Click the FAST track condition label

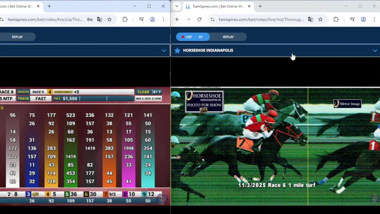coord(41,98)
